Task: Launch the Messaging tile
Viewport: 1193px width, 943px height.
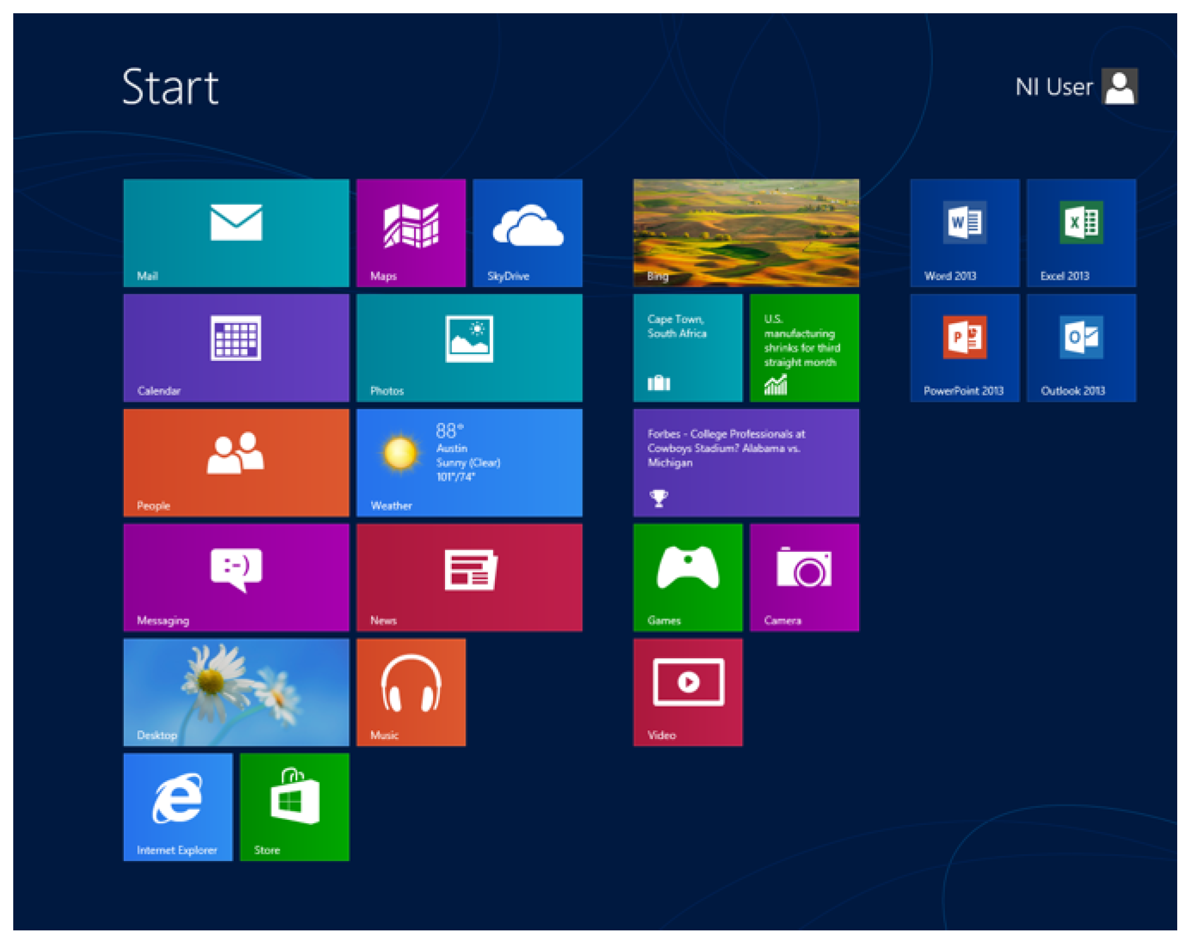Action: (x=236, y=578)
